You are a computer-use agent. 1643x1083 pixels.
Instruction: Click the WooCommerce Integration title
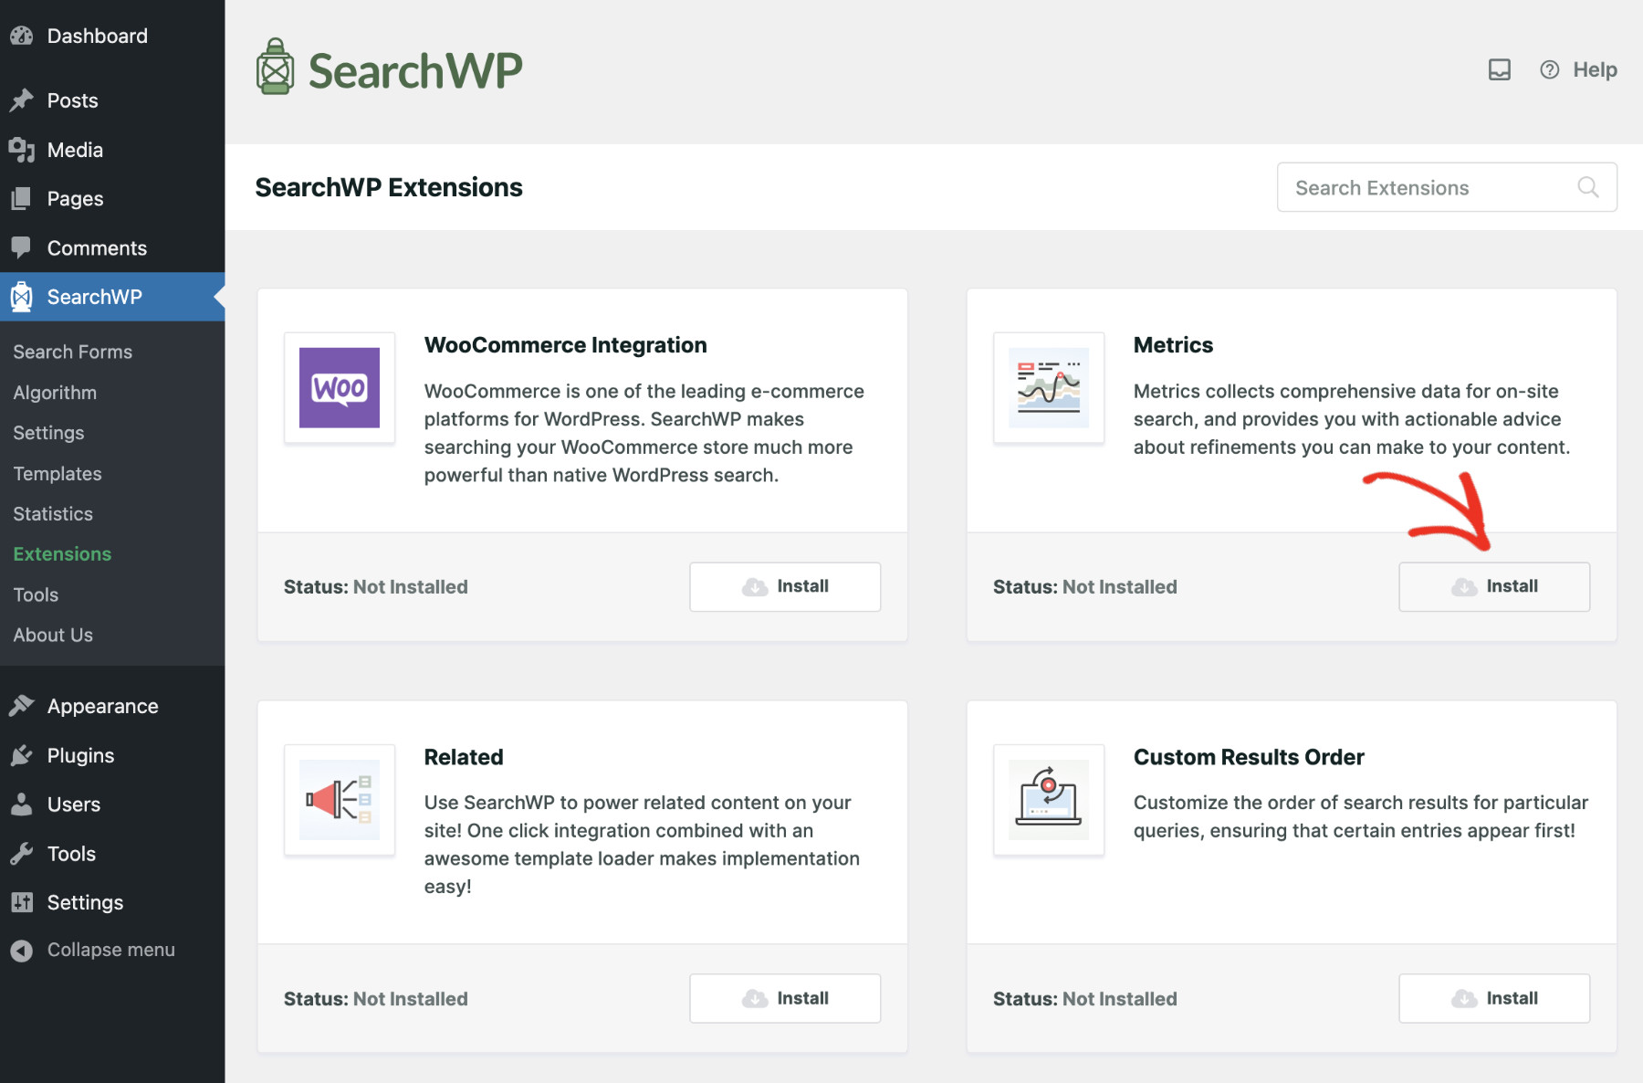tap(565, 344)
